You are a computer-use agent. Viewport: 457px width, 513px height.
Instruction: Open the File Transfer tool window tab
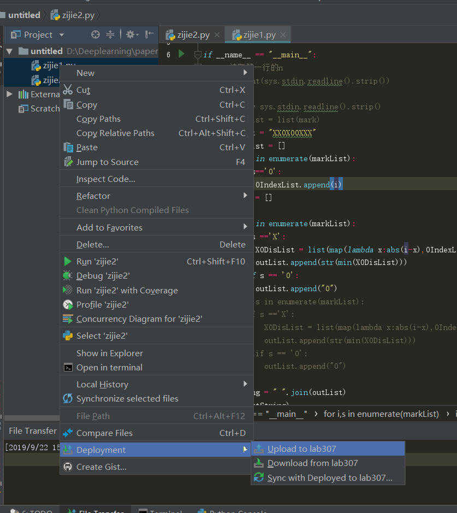click(x=96, y=510)
